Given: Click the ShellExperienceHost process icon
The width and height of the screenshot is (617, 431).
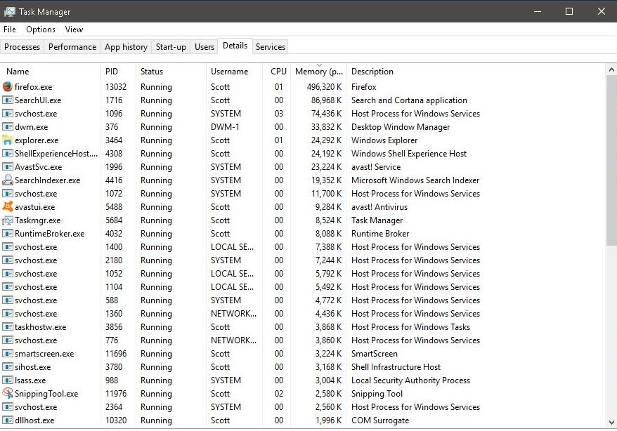Looking at the screenshot, I should [8, 153].
